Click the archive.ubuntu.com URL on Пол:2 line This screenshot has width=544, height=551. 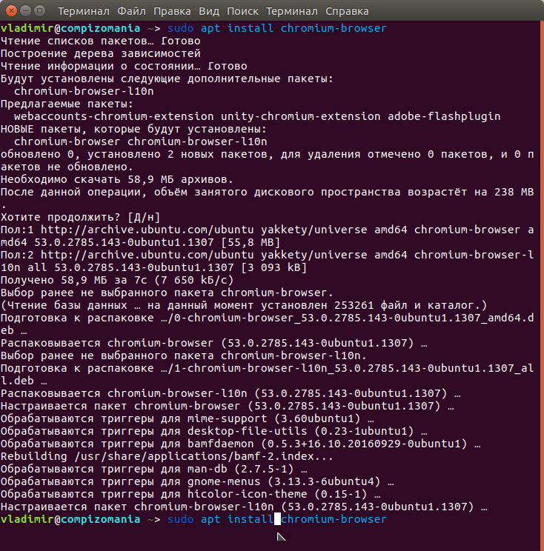coord(147,255)
